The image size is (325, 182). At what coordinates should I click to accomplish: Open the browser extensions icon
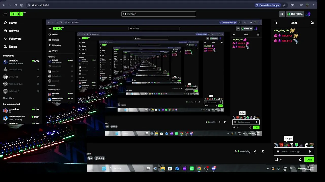(292, 5)
